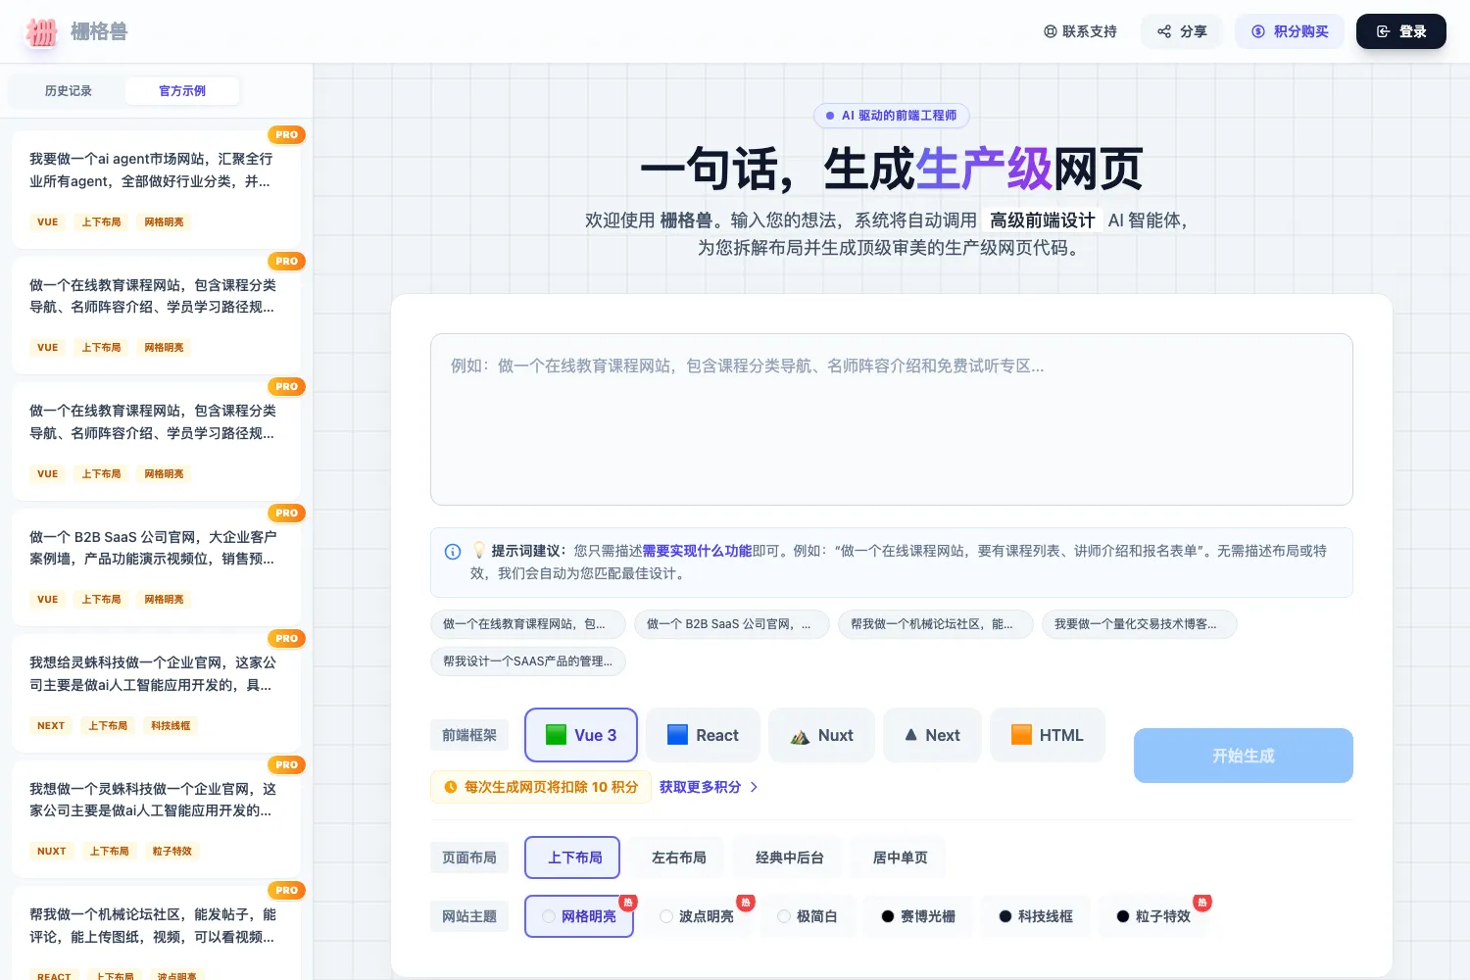
Task: Switch to the 历史记录 tab
Action: click(69, 91)
